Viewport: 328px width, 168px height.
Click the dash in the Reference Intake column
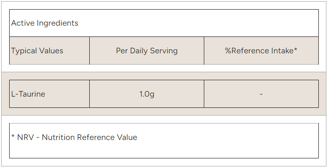tap(261, 94)
